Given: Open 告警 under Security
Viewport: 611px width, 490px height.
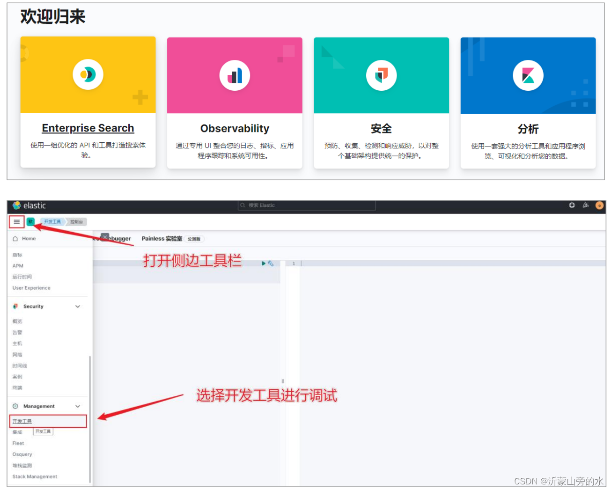Looking at the screenshot, I should coord(17,333).
